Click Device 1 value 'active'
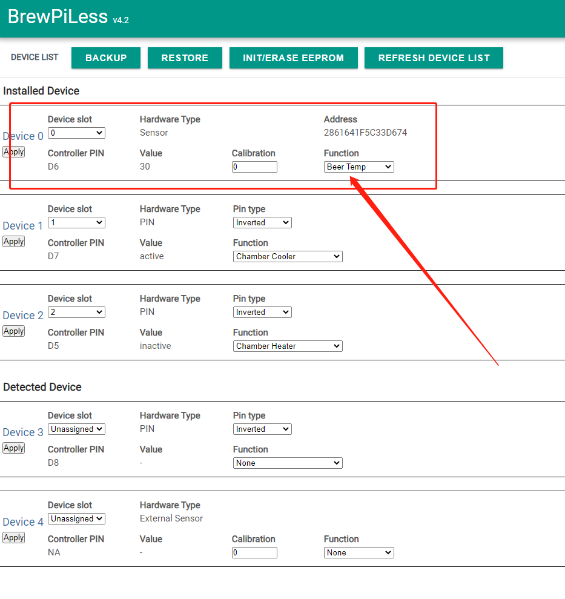This screenshot has height=599, width=565. pyautogui.click(x=151, y=256)
